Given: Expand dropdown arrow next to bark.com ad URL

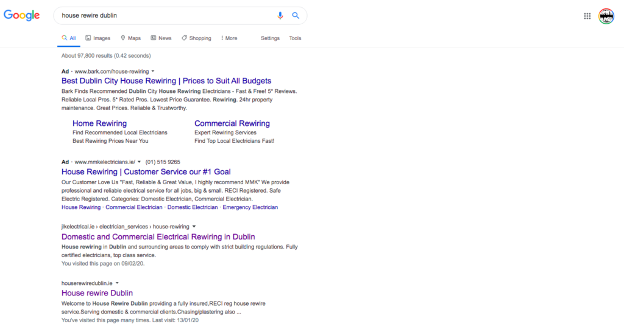Looking at the screenshot, I should 153,72.
